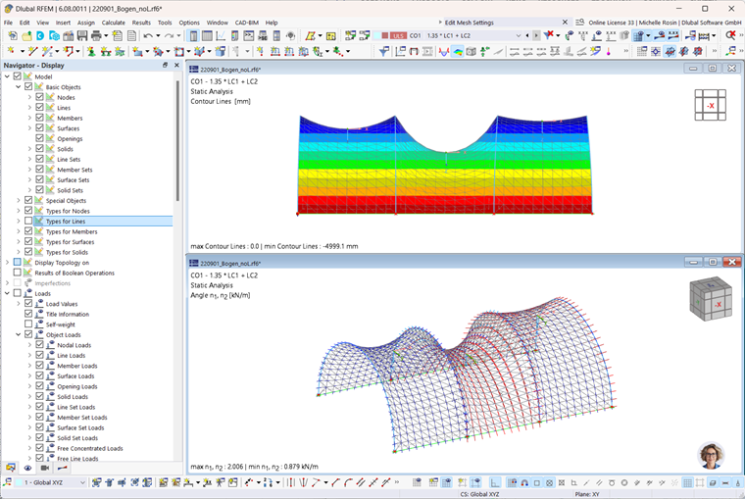Enable the Self-weight checkbox
Viewport: 745px width, 499px height.
pyautogui.click(x=28, y=324)
